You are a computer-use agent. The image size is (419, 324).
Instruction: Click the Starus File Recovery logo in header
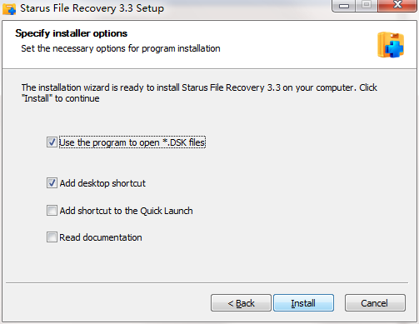391,45
